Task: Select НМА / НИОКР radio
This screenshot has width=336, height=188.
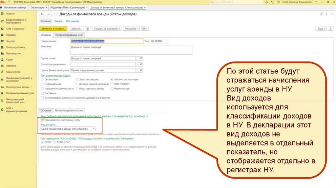Action: [112, 84]
